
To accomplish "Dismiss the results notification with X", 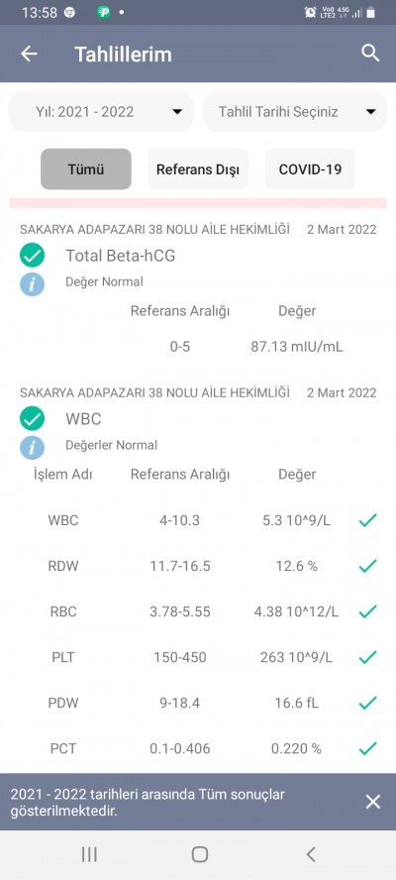I will click(373, 802).
